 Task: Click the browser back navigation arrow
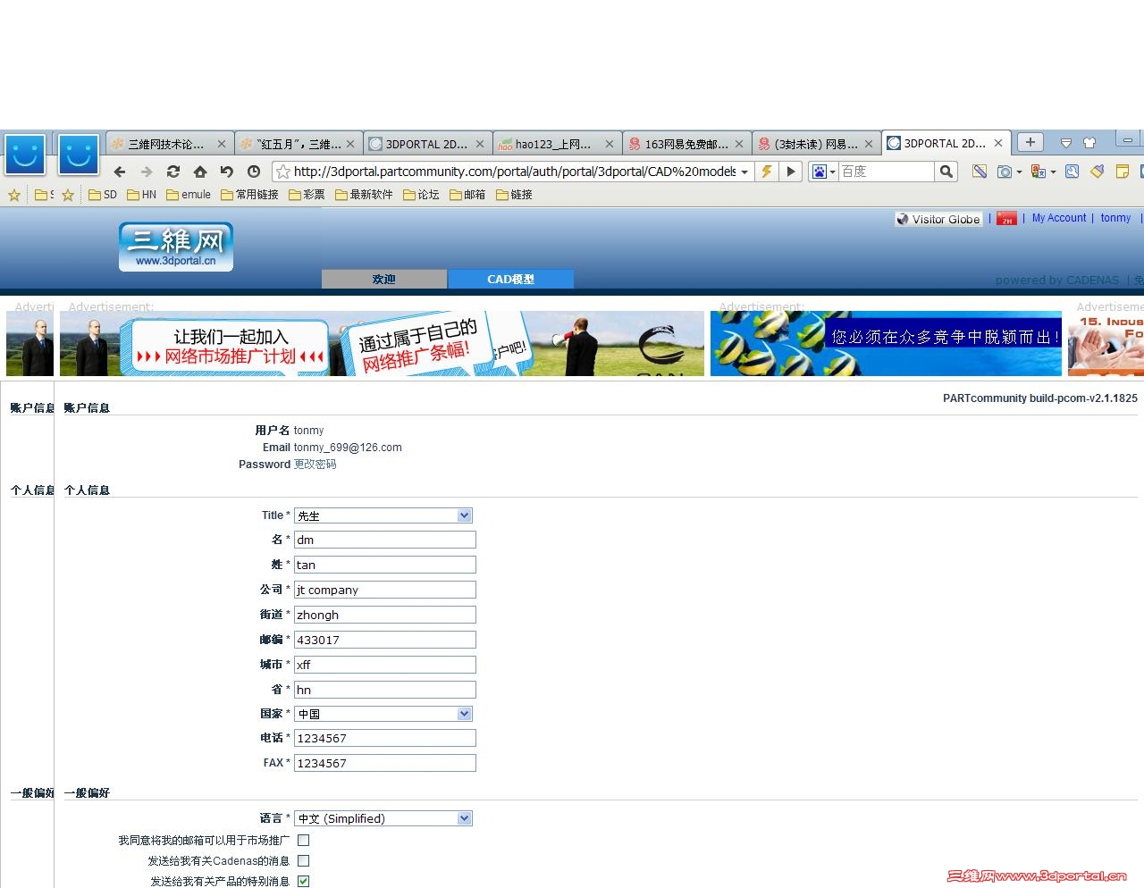tap(119, 172)
